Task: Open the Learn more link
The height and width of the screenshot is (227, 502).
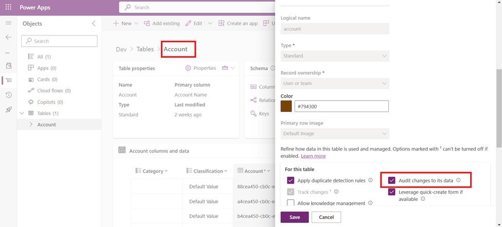Action: click(x=313, y=156)
